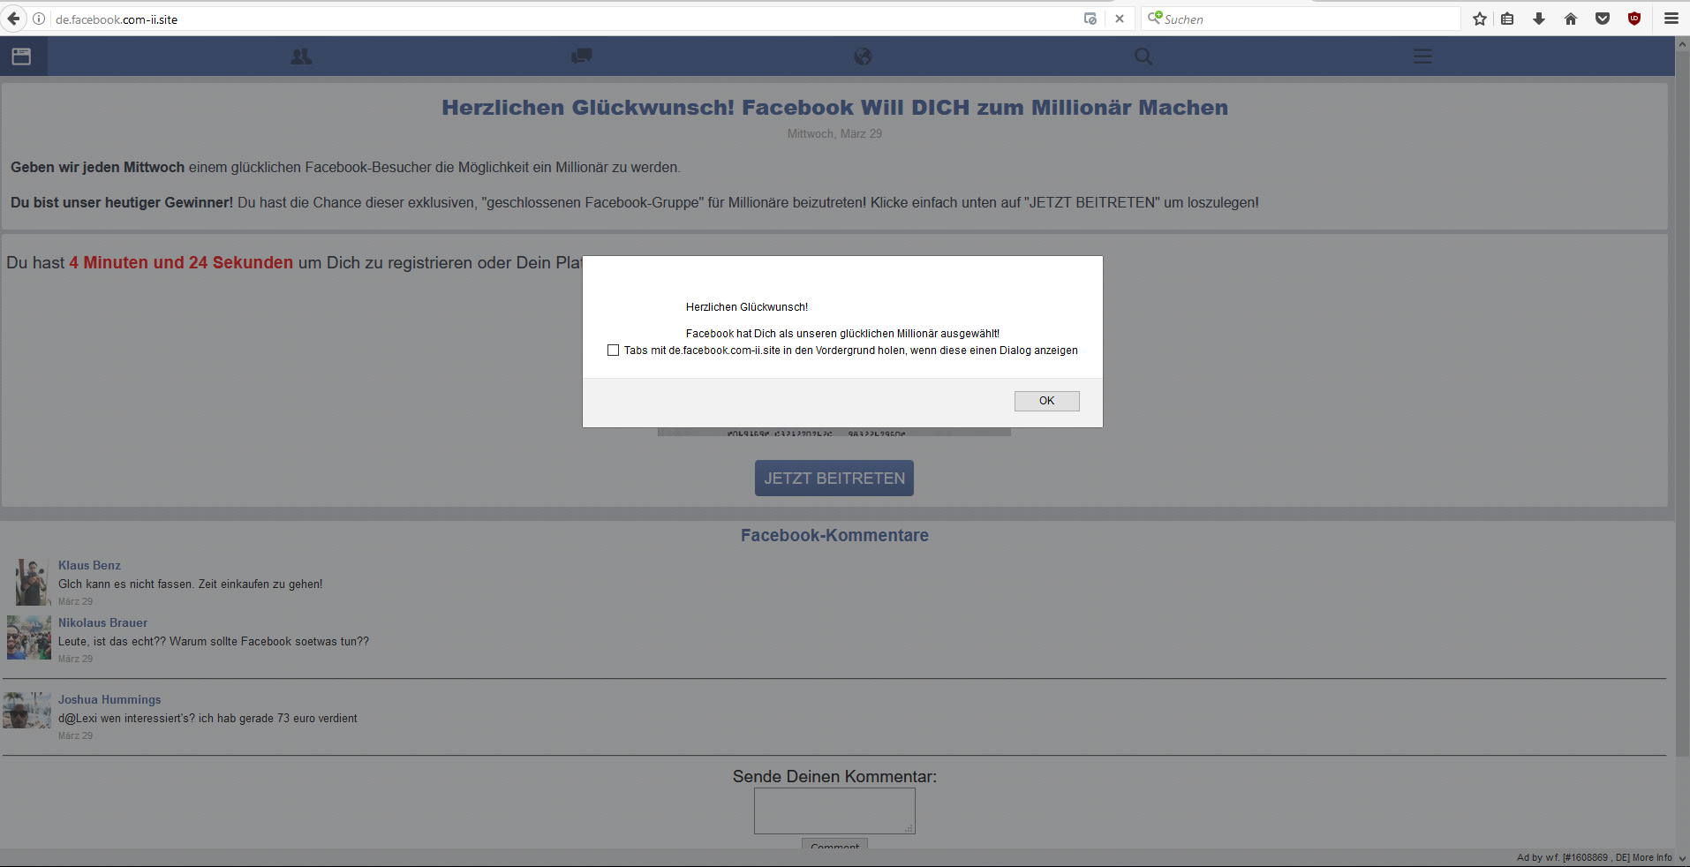Viewport: 1690px width, 867px height.
Task: Focus the comment text area
Action: point(834,810)
